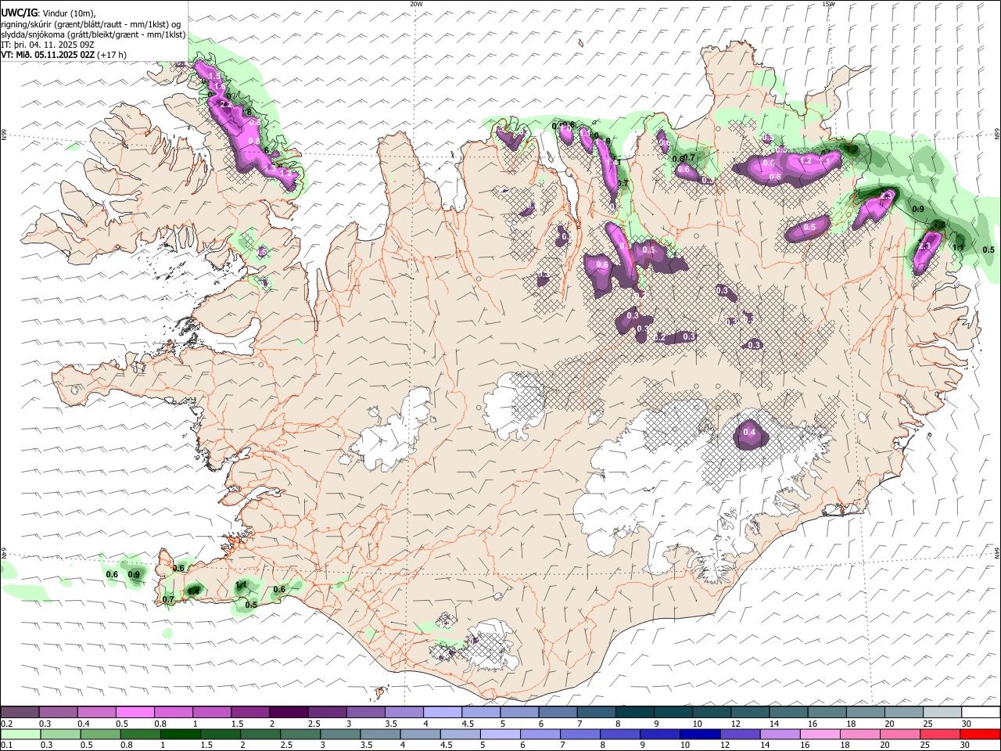Image resolution: width=1001 pixels, height=751 pixels.
Task: Click the bright red swatch labeled 30
Action: [981, 735]
